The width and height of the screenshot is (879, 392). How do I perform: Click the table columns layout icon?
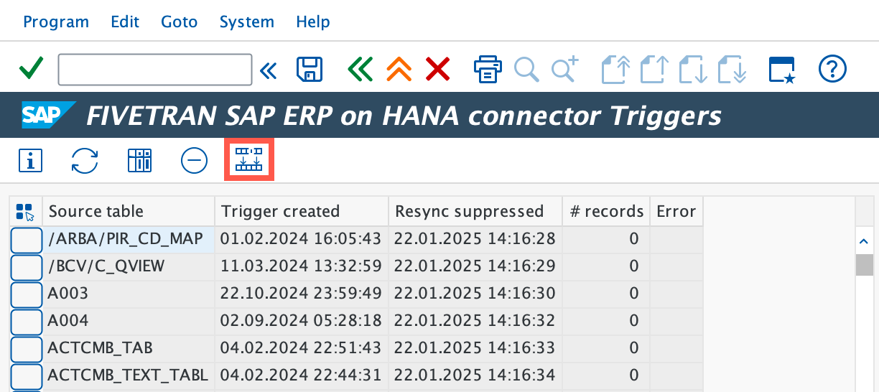click(139, 161)
